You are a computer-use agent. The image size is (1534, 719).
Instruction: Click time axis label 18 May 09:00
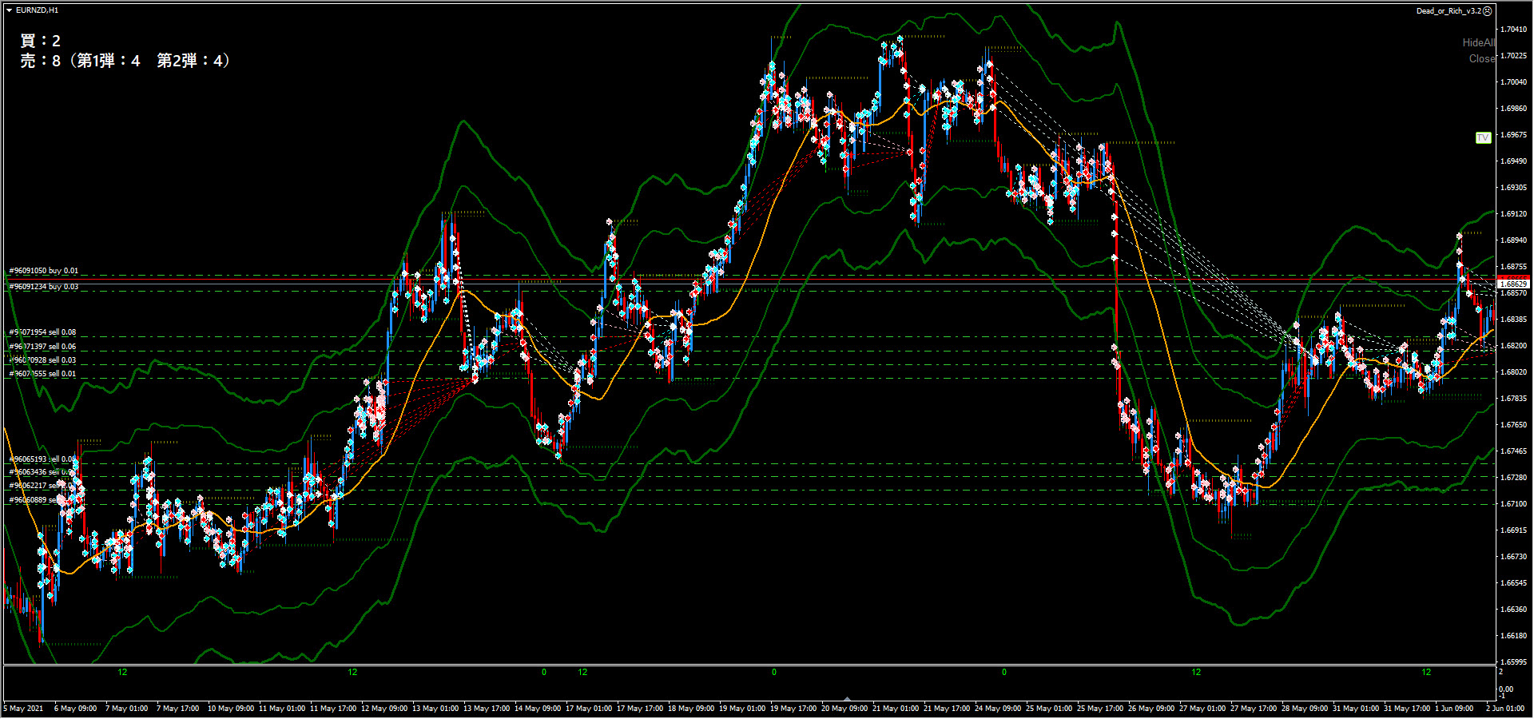(691, 709)
